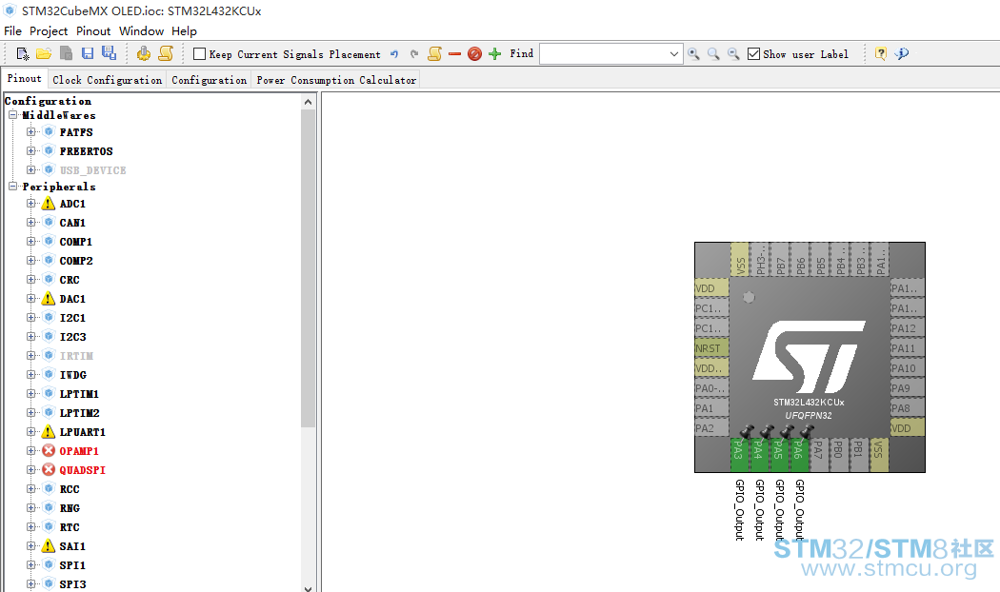
Task: Click the grey redo arrow icon
Action: click(x=414, y=54)
